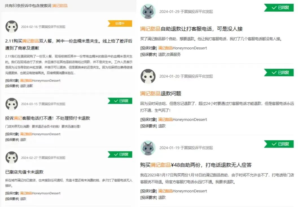Click the complaint target HoneymoonDessert under the 2024-01-19 post
Viewport: 298px width, 207px height.
183,191
